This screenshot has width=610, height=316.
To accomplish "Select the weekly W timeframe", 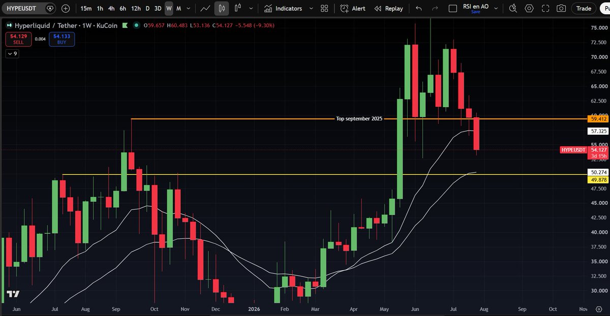I will point(169,8).
